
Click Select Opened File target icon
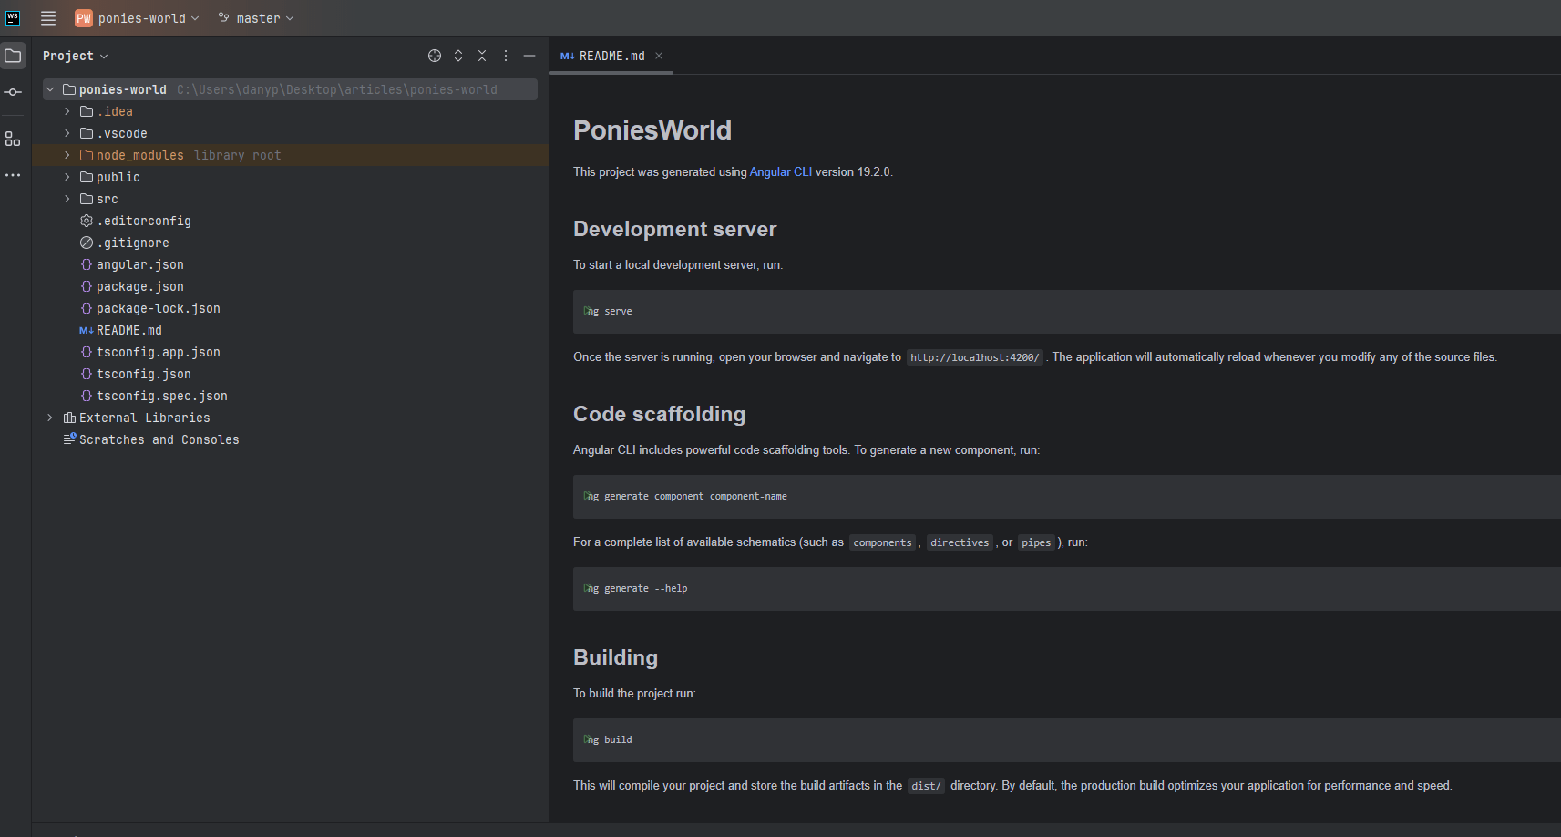pyautogui.click(x=435, y=56)
